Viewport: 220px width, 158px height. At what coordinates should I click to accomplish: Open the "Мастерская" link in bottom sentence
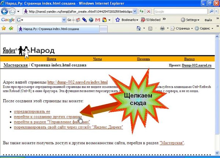[x=172, y=143]
